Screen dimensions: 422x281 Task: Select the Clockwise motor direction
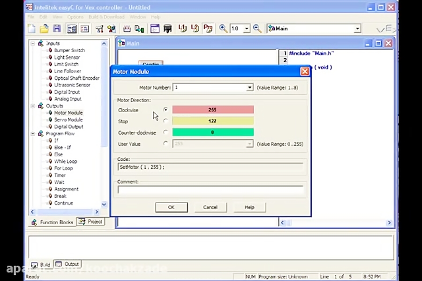pyautogui.click(x=166, y=109)
